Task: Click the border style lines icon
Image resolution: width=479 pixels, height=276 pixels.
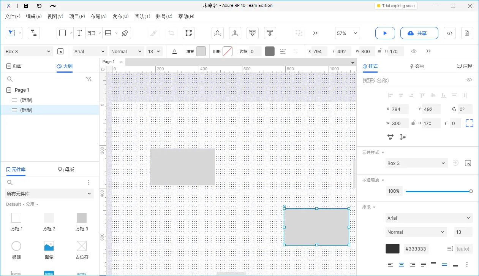Action: 283,51
